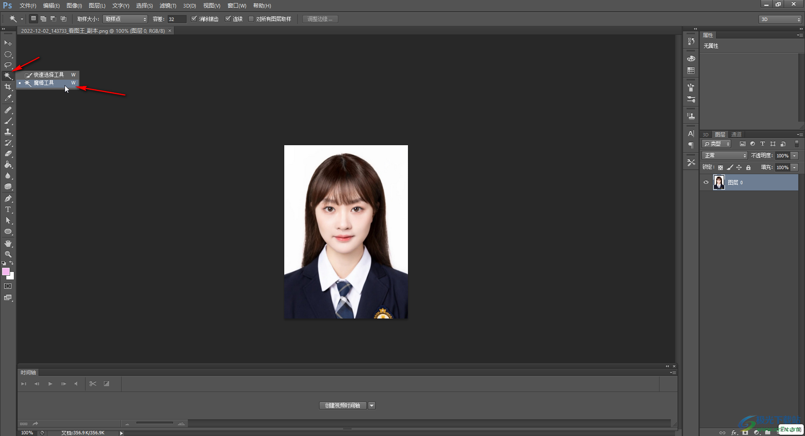Select the Hand tool
Screen dimensions: 805x436
(8, 243)
